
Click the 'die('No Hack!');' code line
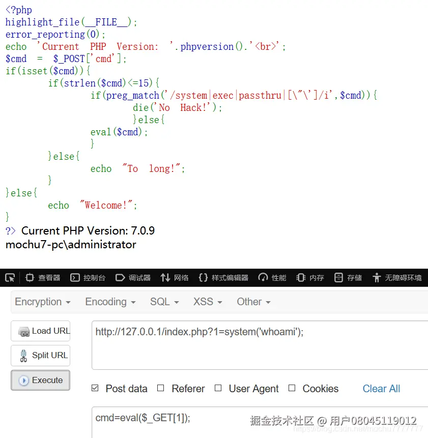click(178, 107)
